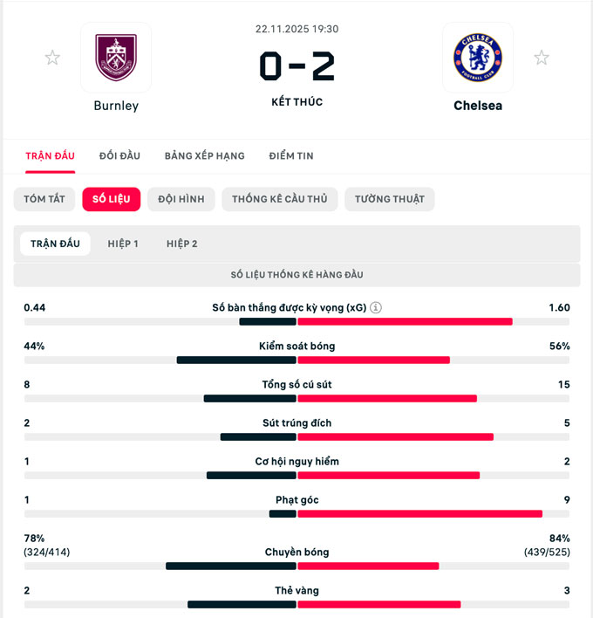Toggle stats to HIỆP 2
Image resolution: width=593 pixels, height=618 pixels.
pos(182,244)
